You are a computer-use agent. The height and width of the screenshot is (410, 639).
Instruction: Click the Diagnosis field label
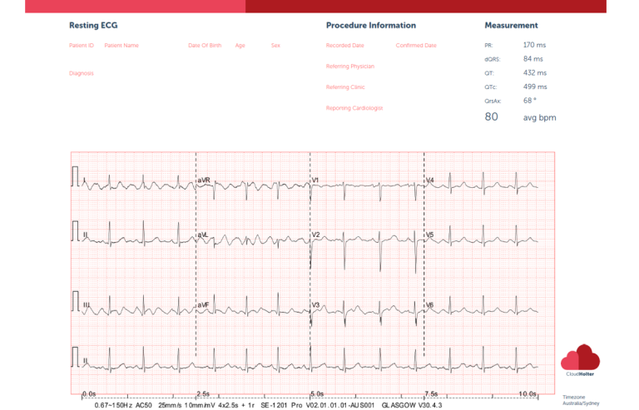[x=81, y=73]
